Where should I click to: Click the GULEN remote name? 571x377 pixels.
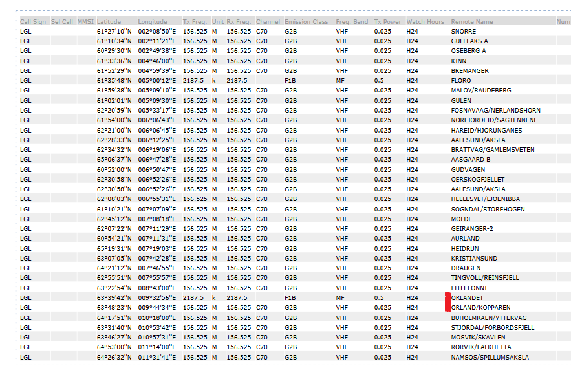(461, 100)
